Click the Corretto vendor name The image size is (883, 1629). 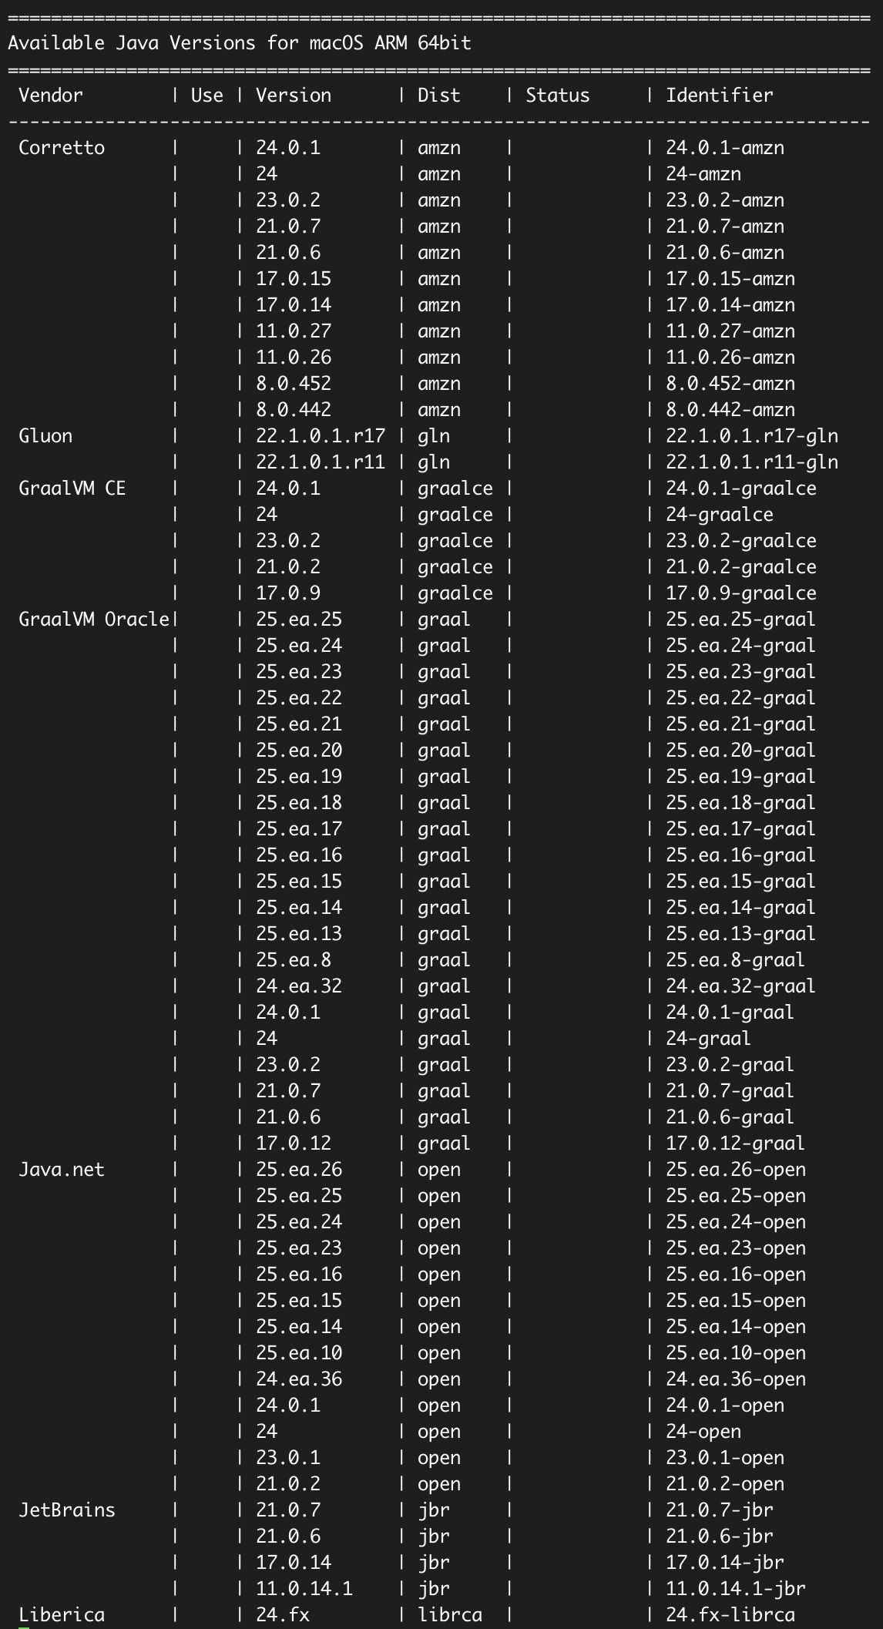62,148
